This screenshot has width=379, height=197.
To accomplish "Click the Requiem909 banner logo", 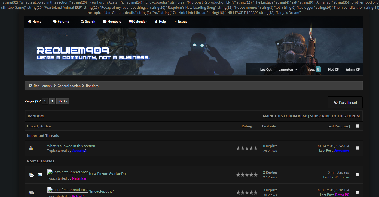I will point(93,53).
